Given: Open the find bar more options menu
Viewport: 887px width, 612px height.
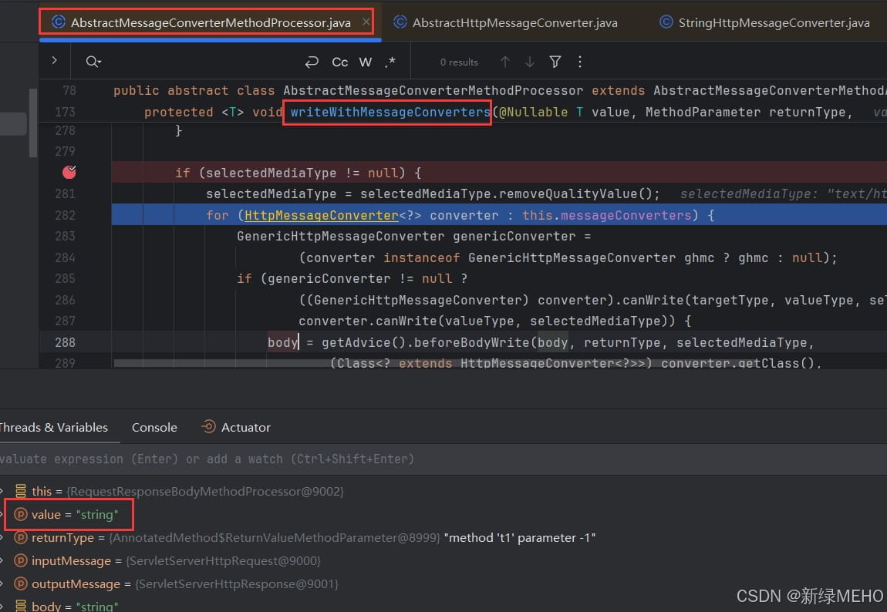Looking at the screenshot, I should (x=580, y=62).
